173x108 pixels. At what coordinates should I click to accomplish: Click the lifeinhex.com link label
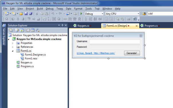(x=96, y=53)
